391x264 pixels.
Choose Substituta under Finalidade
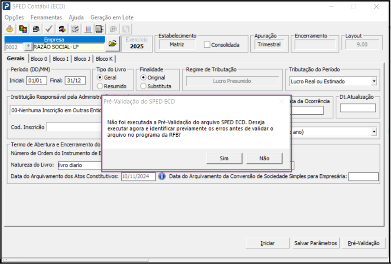coord(143,86)
